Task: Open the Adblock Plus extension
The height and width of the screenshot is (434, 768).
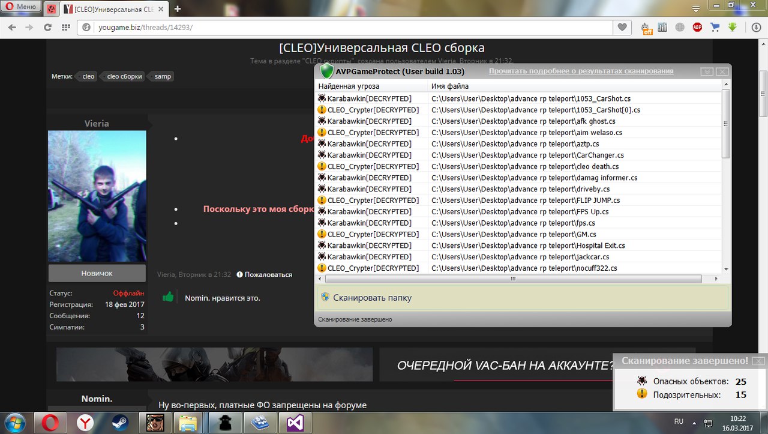Action: click(697, 28)
